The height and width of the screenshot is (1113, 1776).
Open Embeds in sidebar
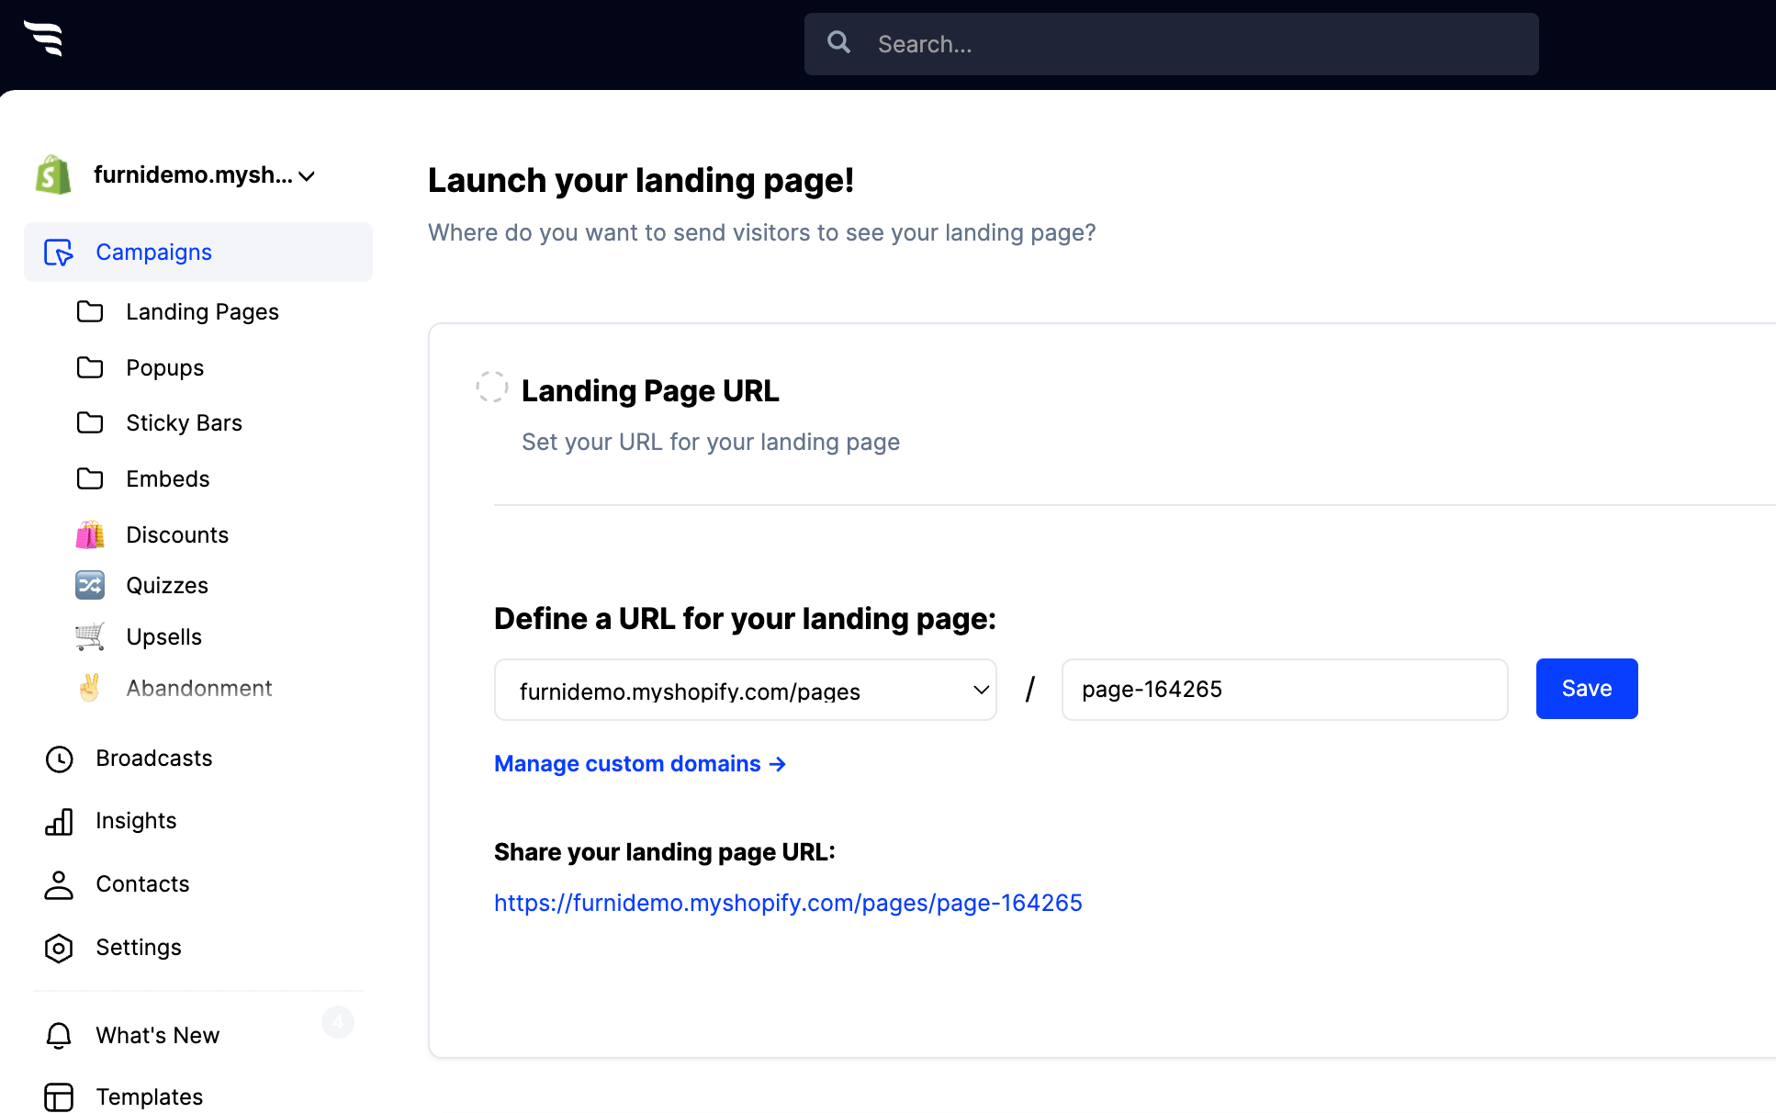point(168,479)
